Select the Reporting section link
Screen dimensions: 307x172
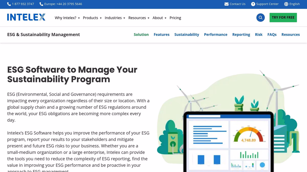click(x=241, y=35)
